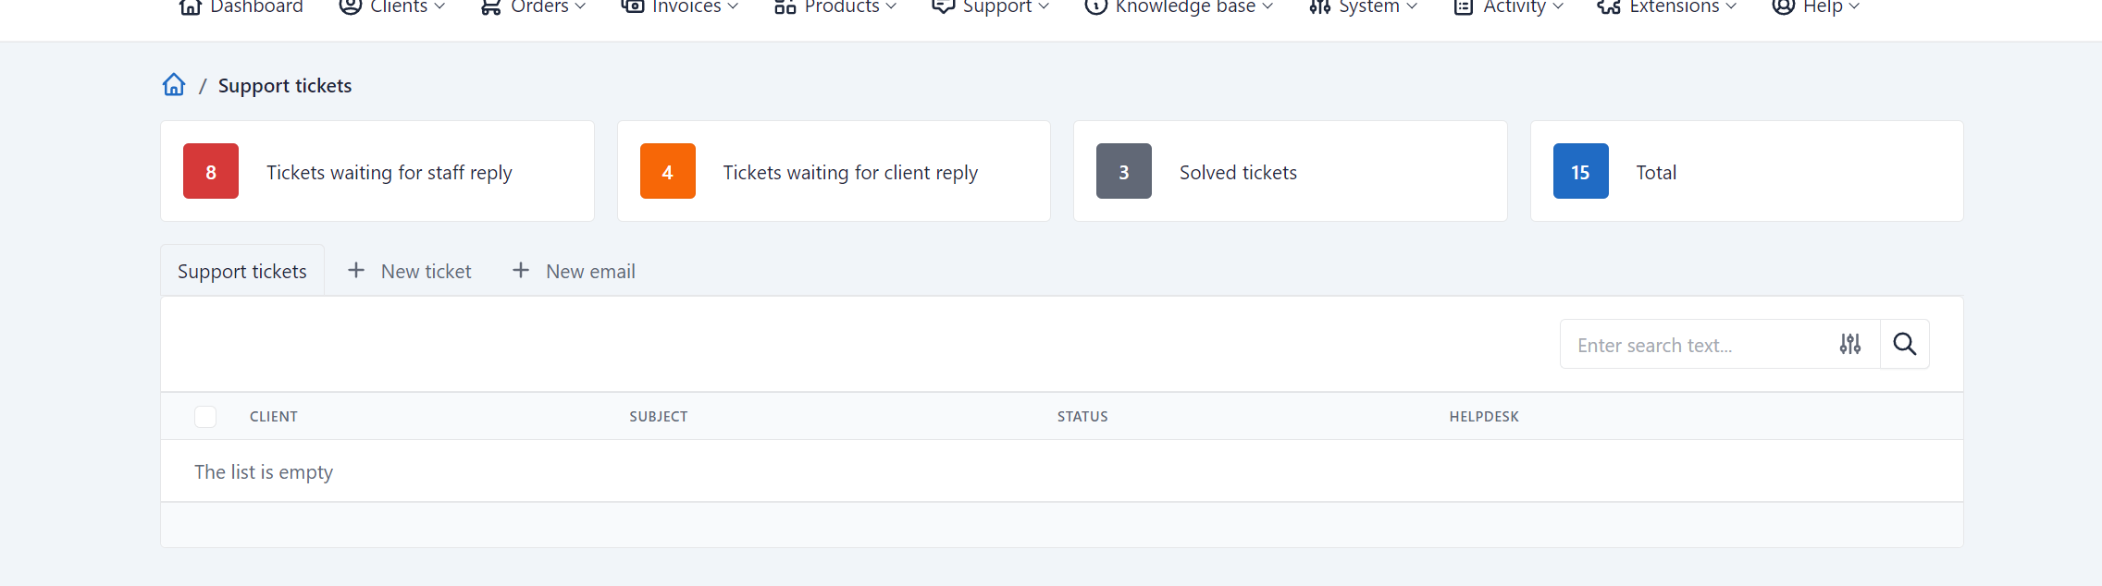This screenshot has width=2102, height=586.
Task: Run a search with the magnifier icon
Action: tap(1905, 344)
